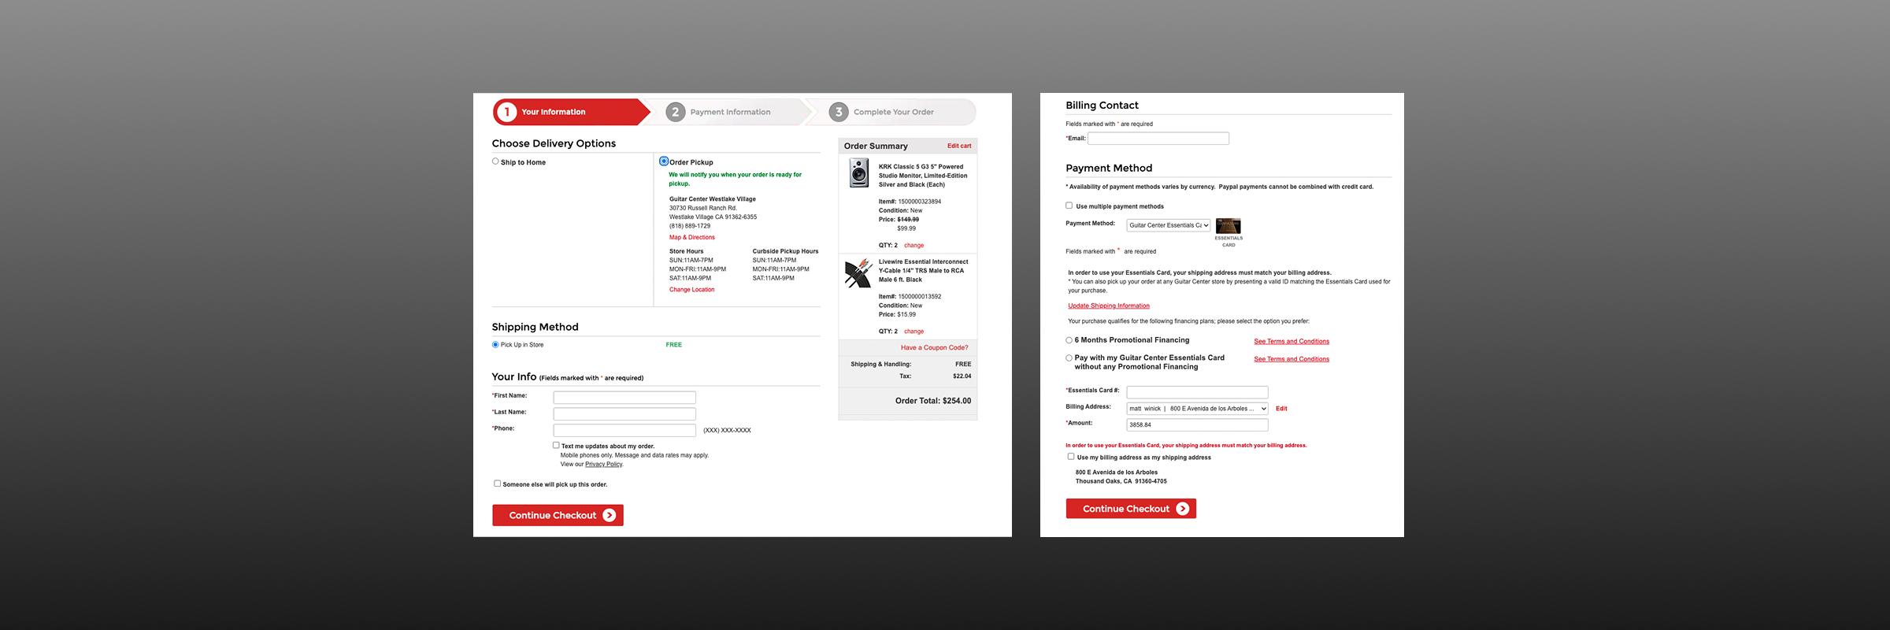Select Order Pickup radio button
1890x630 pixels.
pyautogui.click(x=664, y=161)
